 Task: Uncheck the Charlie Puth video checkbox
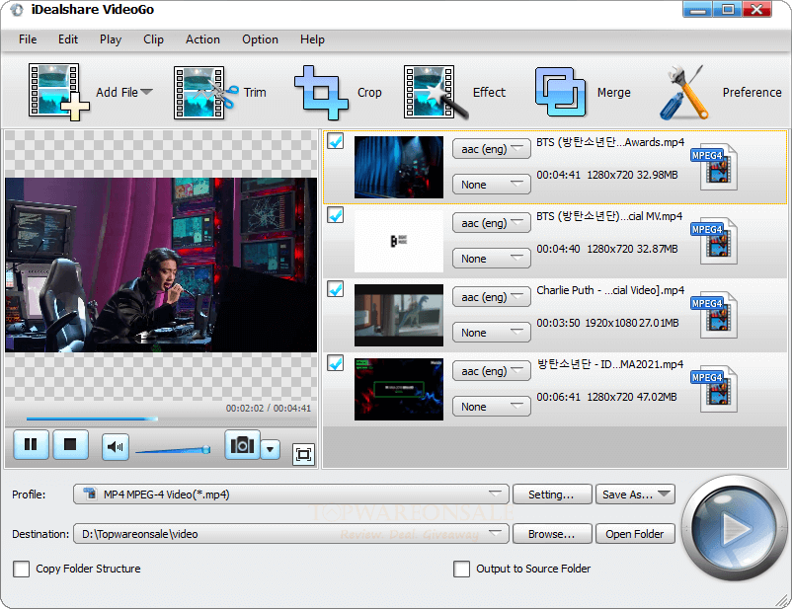(336, 289)
